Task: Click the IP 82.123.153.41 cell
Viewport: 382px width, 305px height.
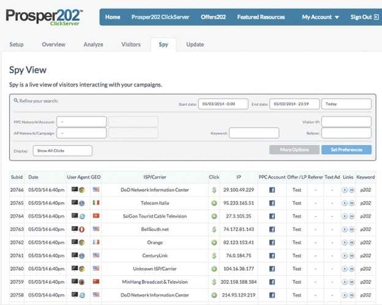Action: [x=239, y=243]
